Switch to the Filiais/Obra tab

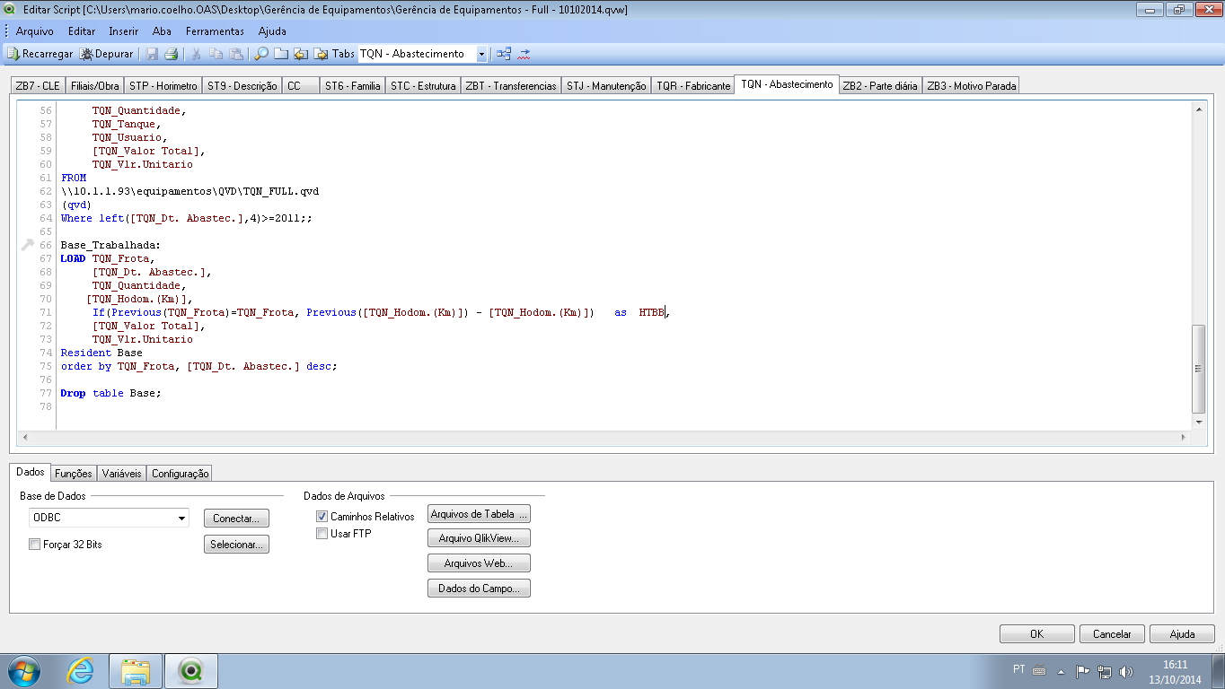click(94, 86)
